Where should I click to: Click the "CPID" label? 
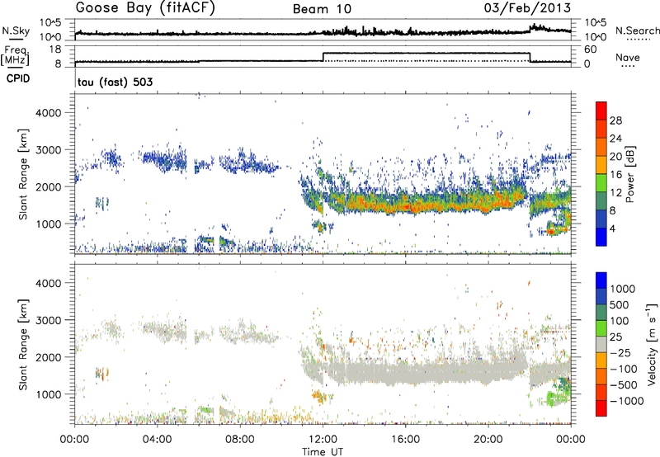18,78
